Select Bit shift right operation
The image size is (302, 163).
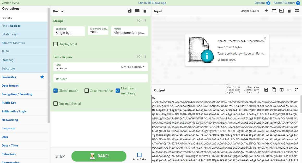[24, 34]
